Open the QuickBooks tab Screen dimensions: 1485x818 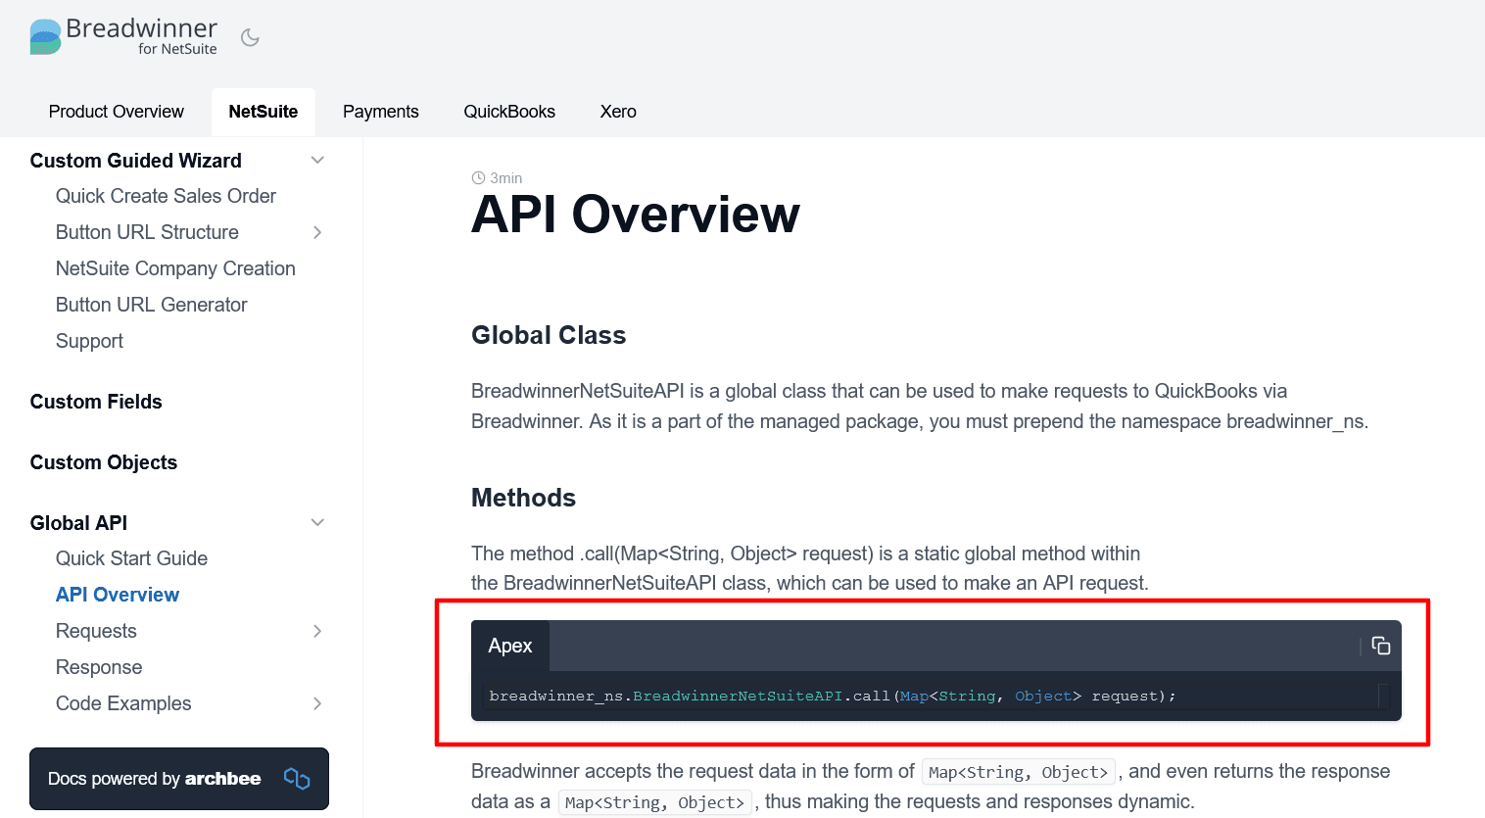click(508, 112)
